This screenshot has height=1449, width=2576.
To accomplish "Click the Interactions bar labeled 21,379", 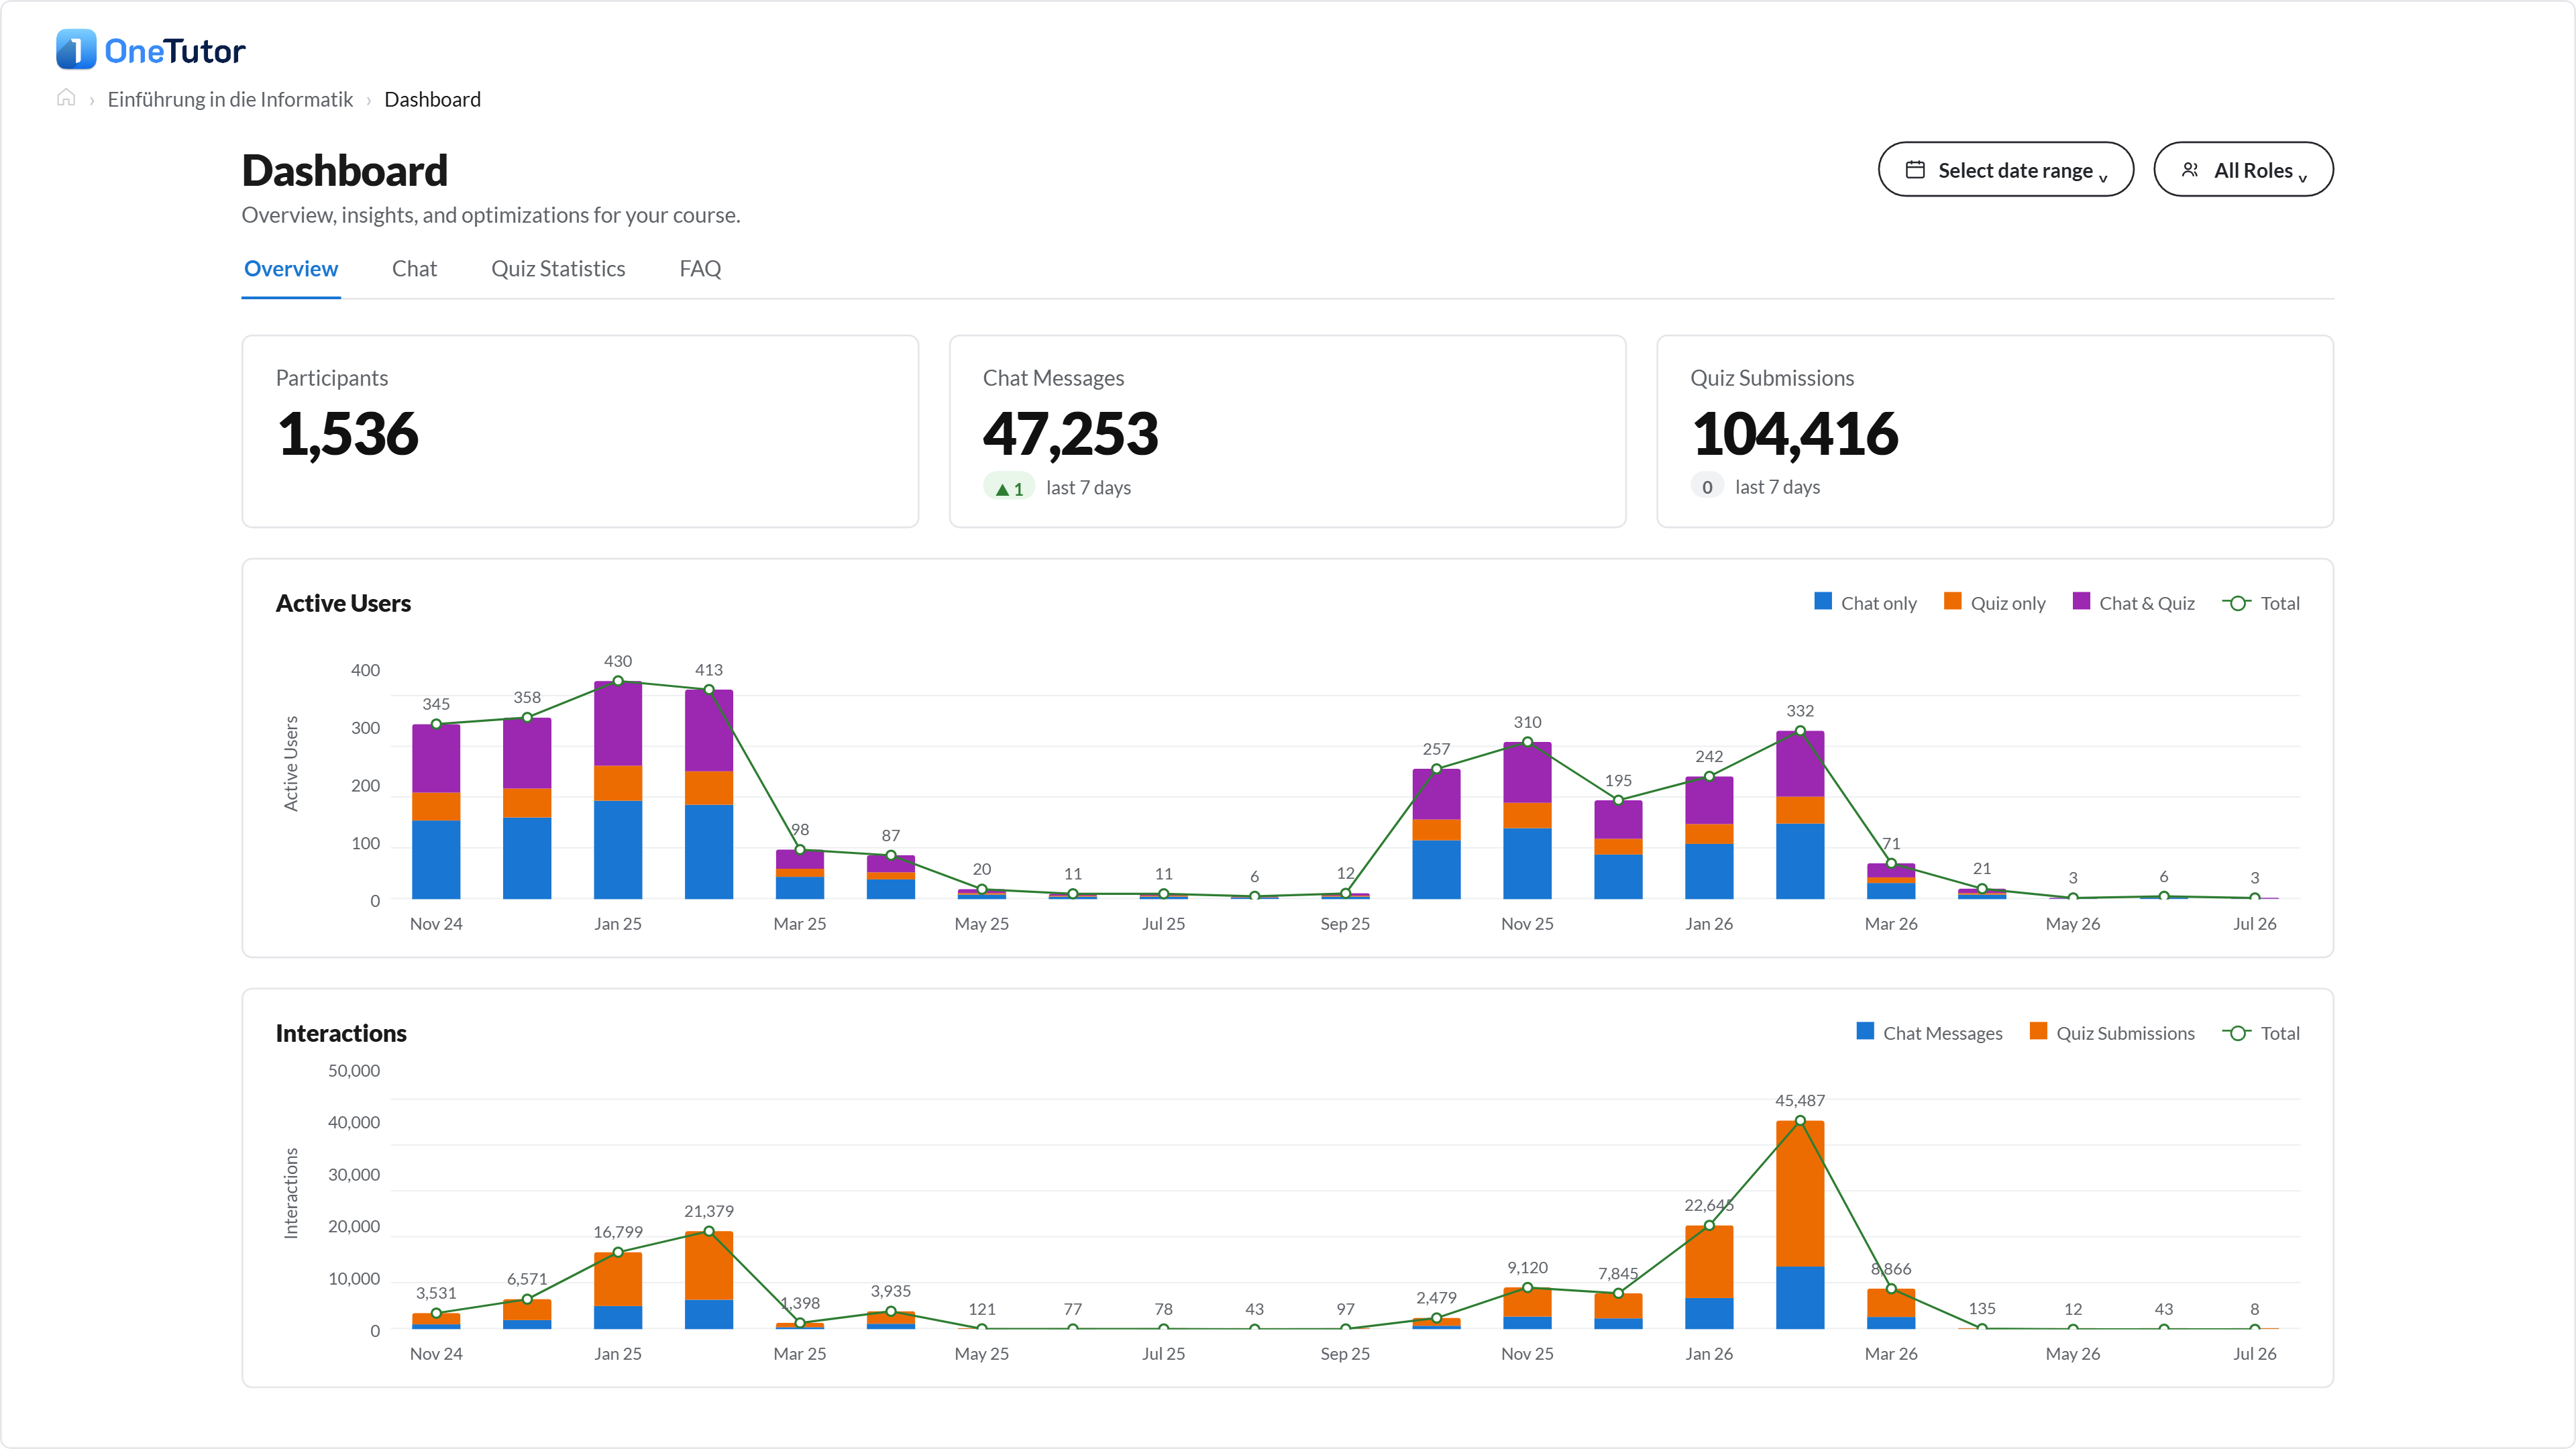I will click(x=709, y=1280).
